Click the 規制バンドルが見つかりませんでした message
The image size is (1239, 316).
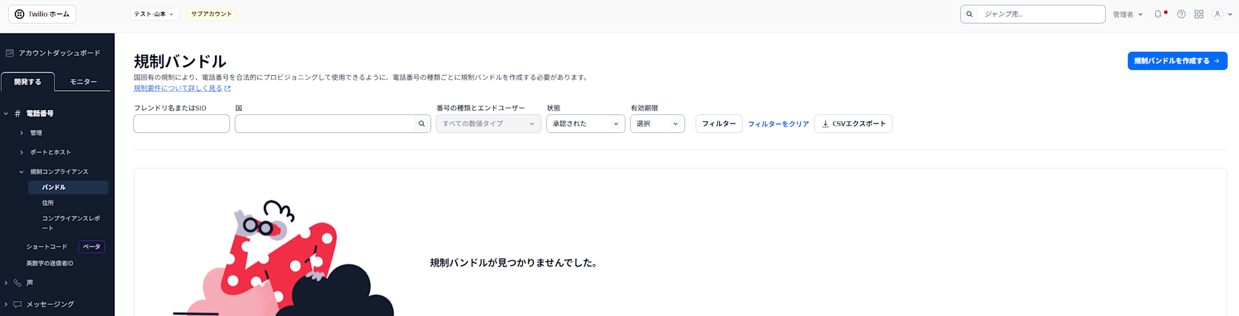point(514,263)
